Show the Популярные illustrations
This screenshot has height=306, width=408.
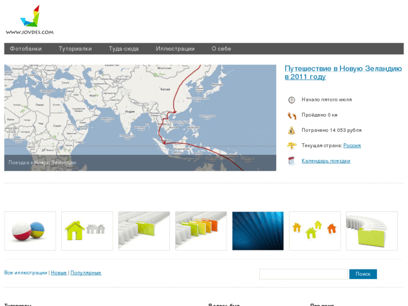86,273
